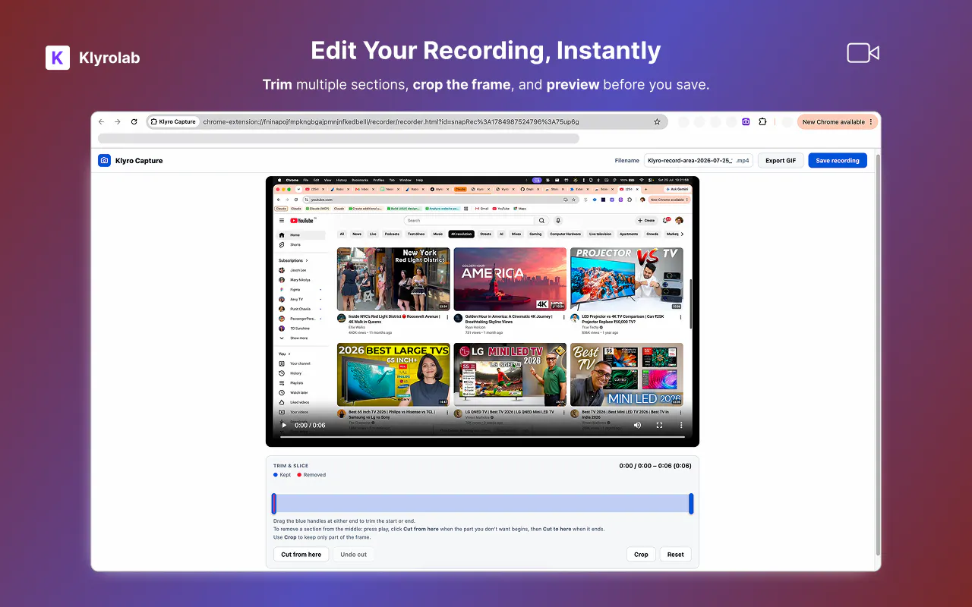The image size is (972, 607).
Task: Click the YouTube voice search microphone
Action: tap(558, 221)
